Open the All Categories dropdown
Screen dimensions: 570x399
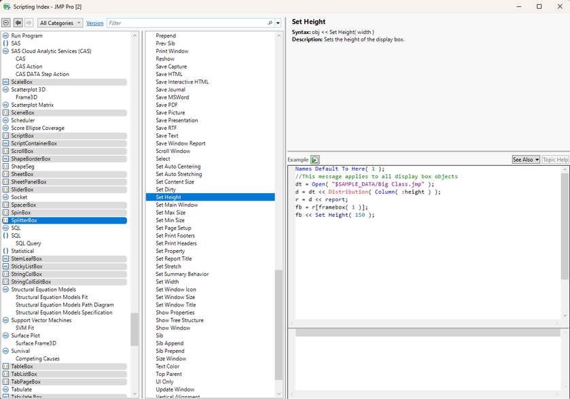60,22
